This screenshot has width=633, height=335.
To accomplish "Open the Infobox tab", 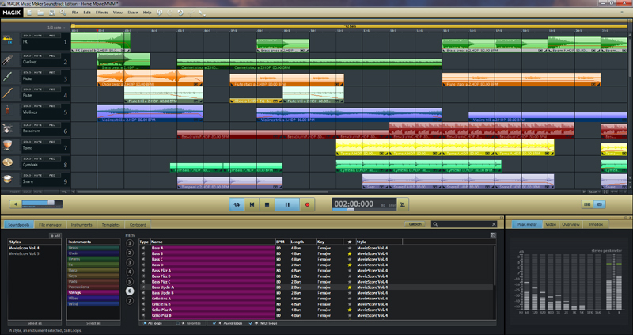I will coord(596,224).
